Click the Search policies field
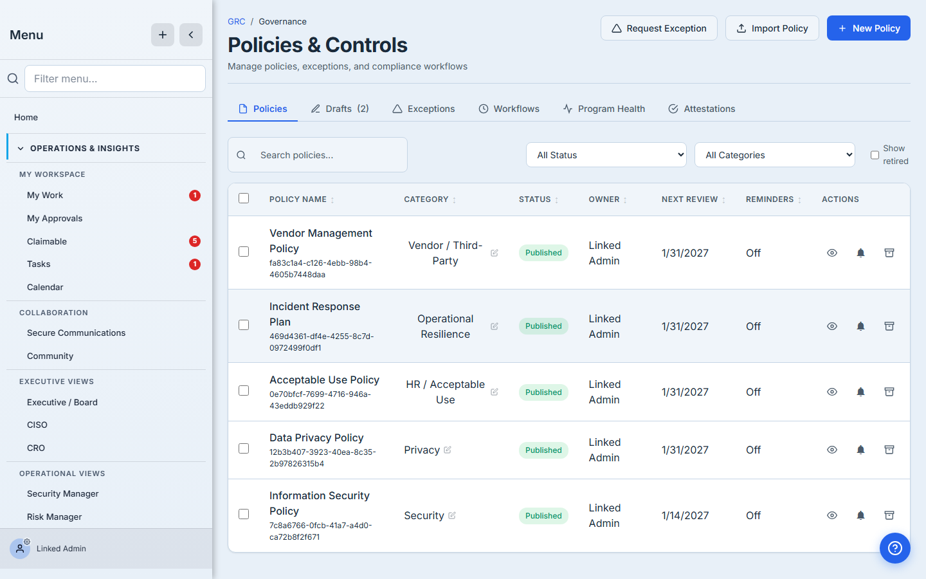Screen dimensions: 926x579 click(318, 155)
